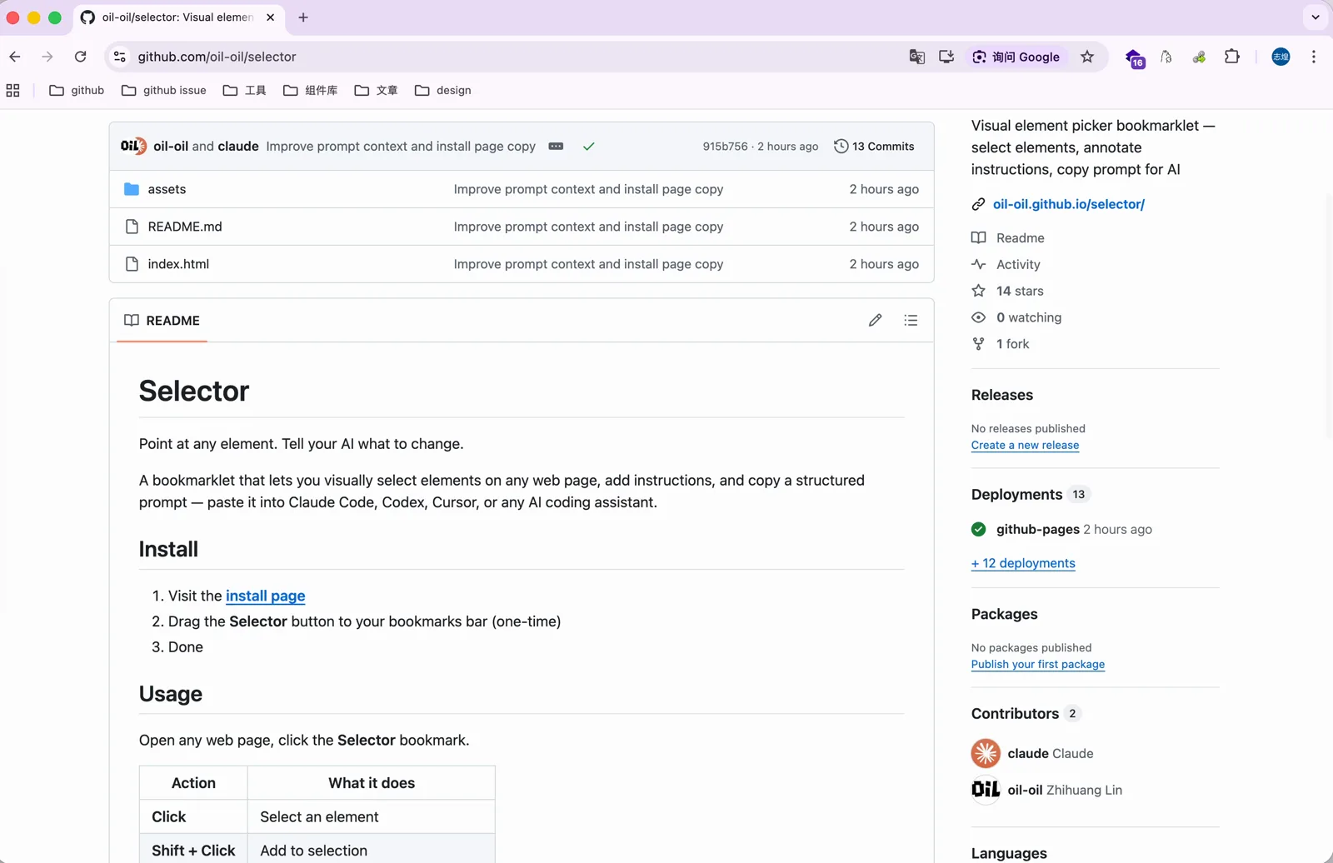Open the github issue bookmarks folder
Viewport: 1333px width, 863px height.
pyautogui.click(x=164, y=90)
